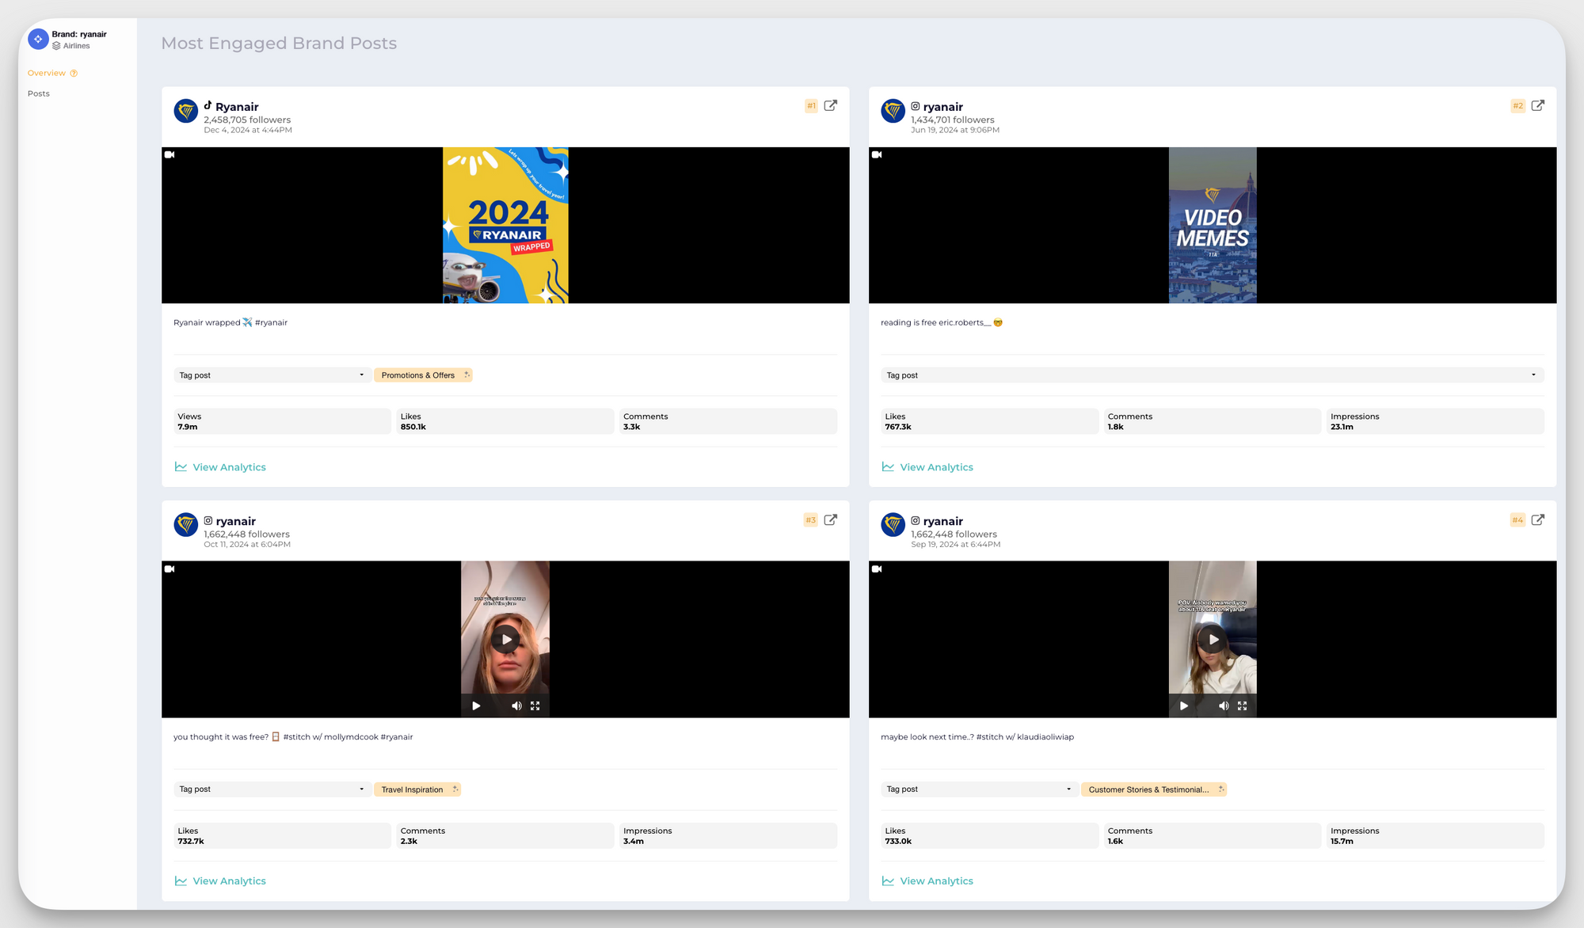Open Tag post dropdown on post #4
This screenshot has width=1584, height=928.
click(979, 789)
